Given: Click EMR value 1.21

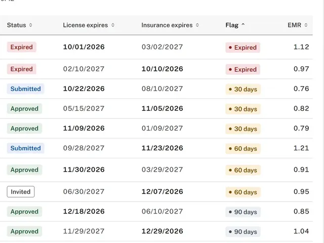Looking at the screenshot, I should coord(301,148).
